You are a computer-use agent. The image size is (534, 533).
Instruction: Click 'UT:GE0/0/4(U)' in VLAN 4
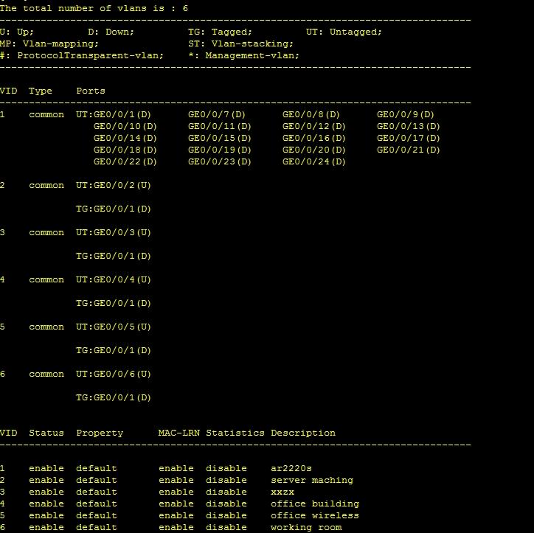(x=114, y=280)
